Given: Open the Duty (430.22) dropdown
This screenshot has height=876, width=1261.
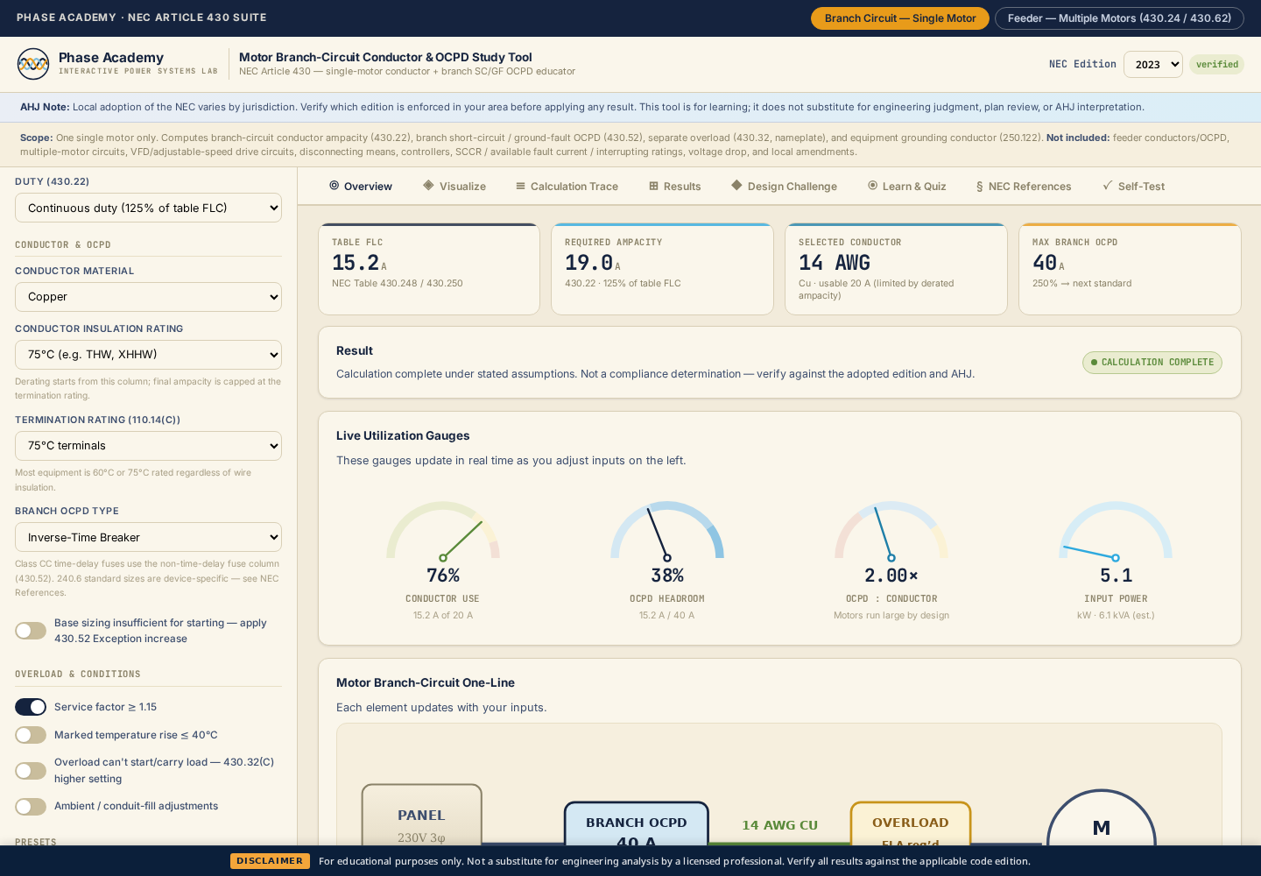Looking at the screenshot, I should point(148,208).
